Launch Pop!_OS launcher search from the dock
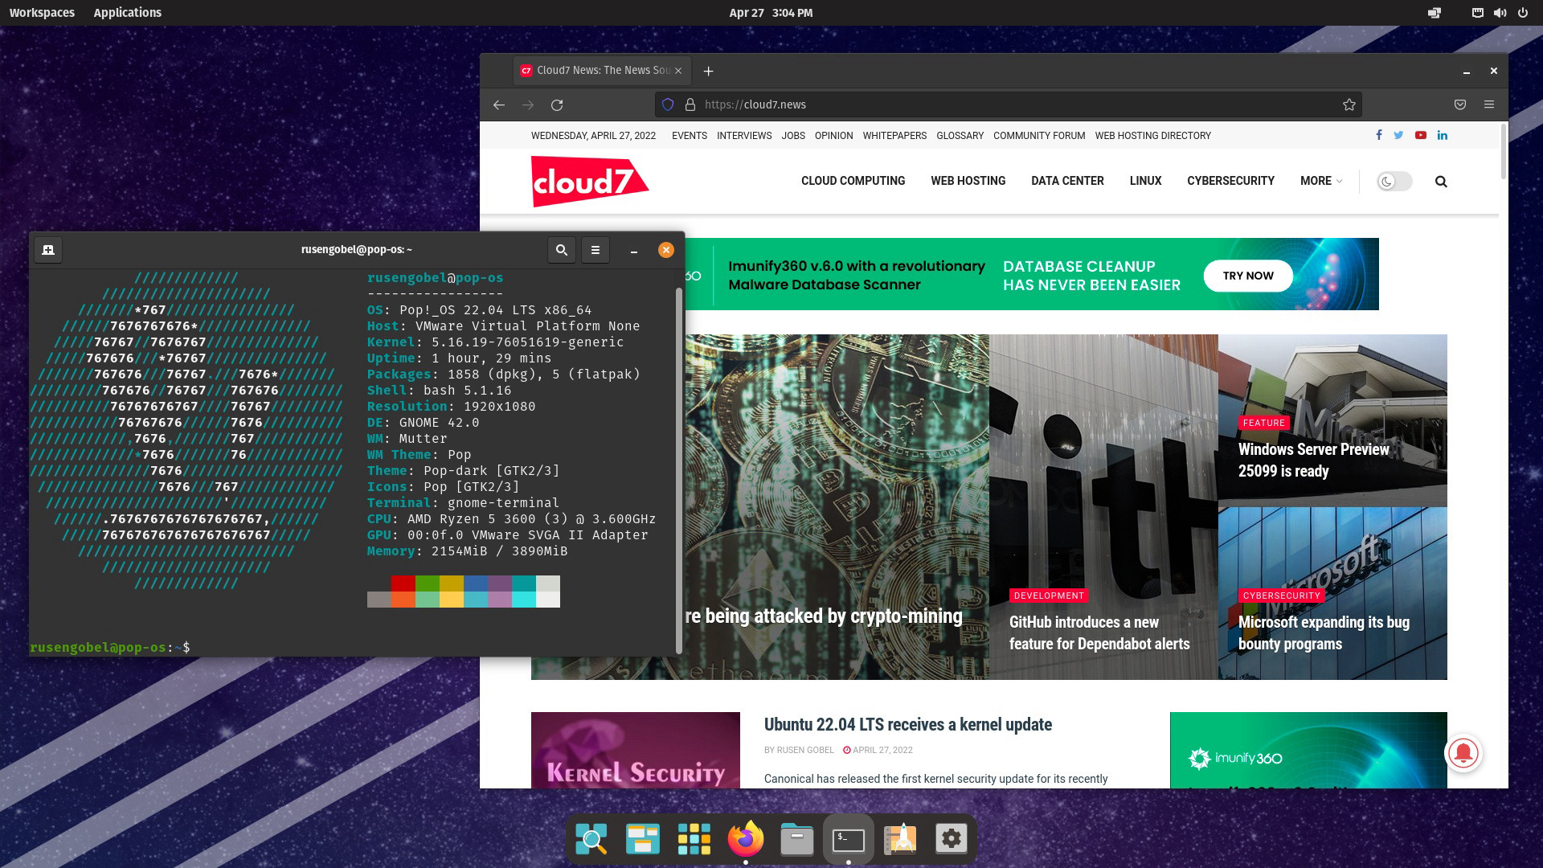This screenshot has height=868, width=1543. tap(591, 839)
